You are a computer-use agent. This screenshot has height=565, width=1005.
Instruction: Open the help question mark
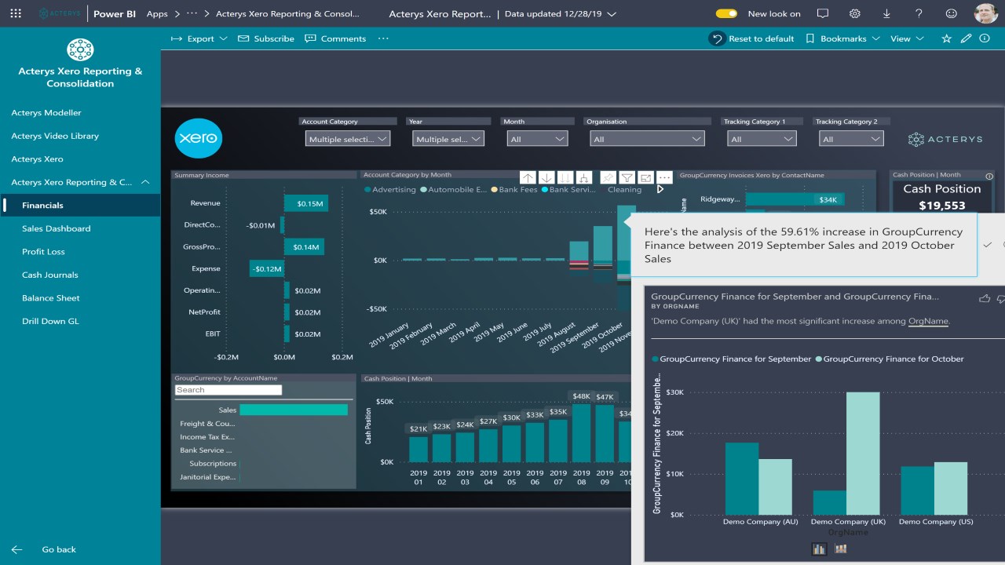[x=919, y=13]
